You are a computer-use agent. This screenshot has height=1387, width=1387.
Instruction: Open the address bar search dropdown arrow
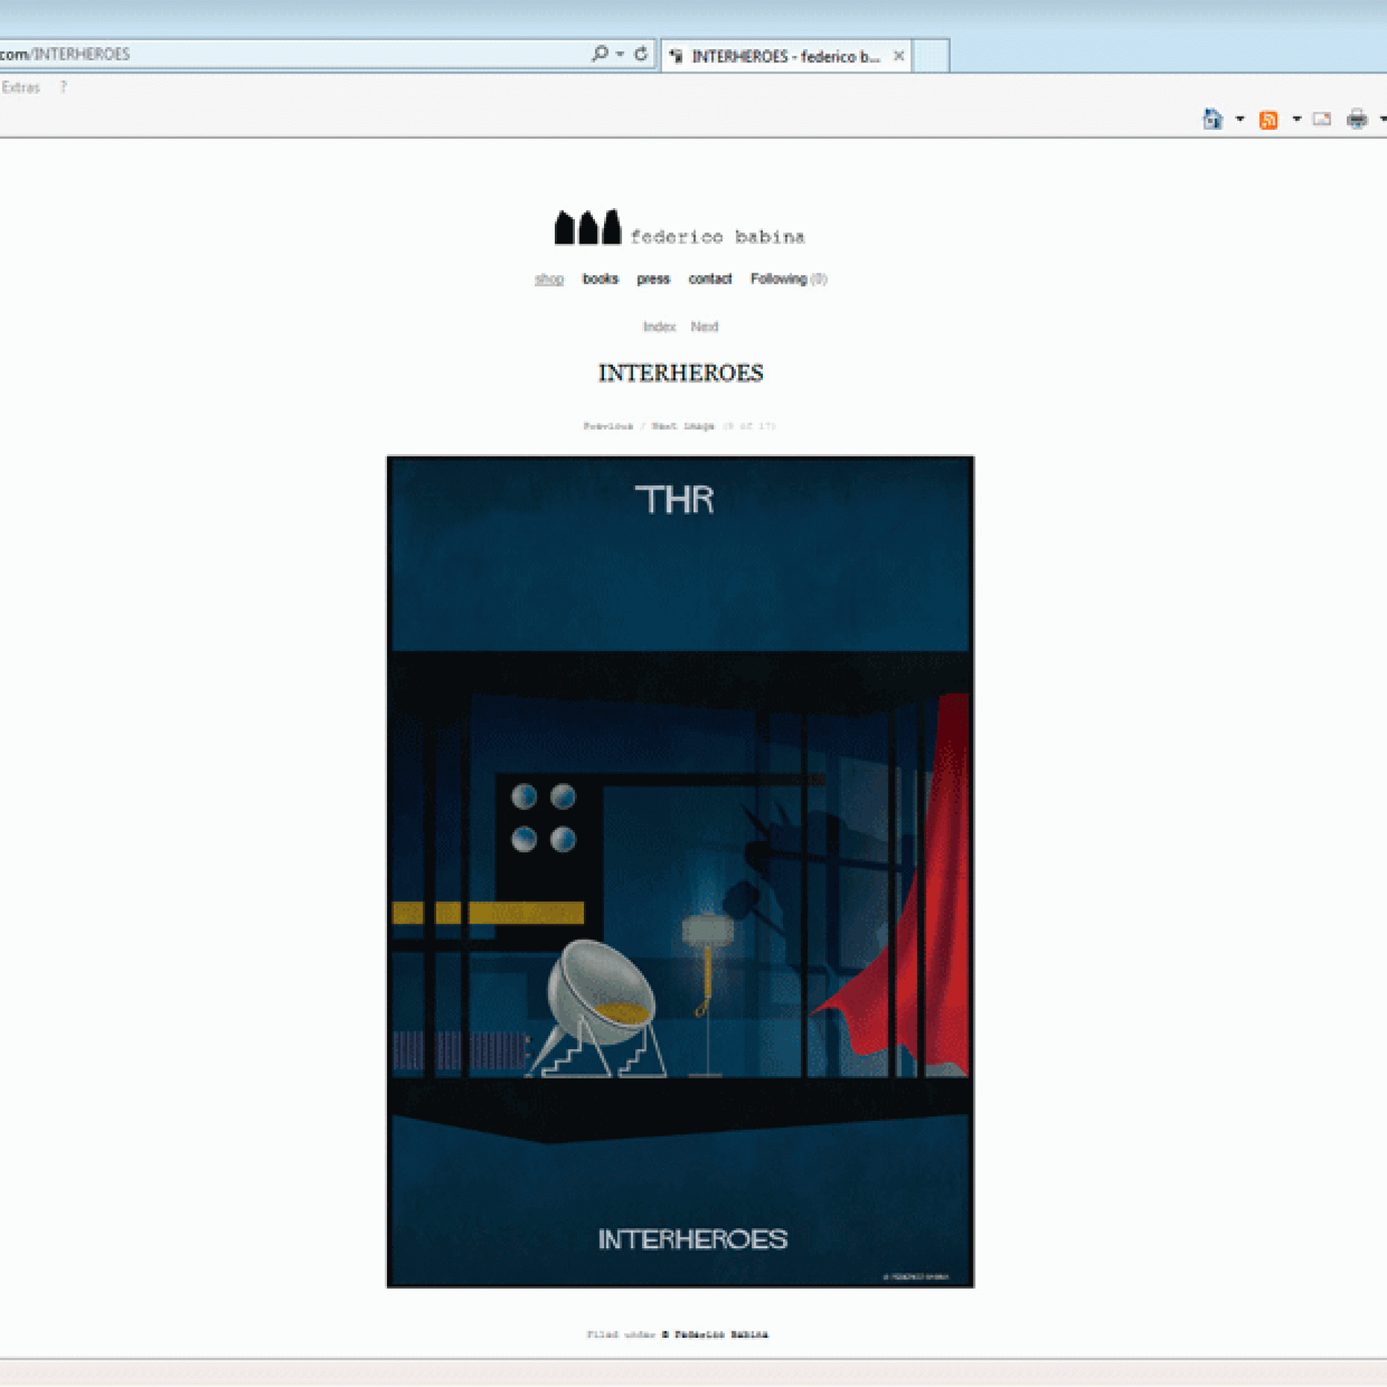click(x=619, y=54)
